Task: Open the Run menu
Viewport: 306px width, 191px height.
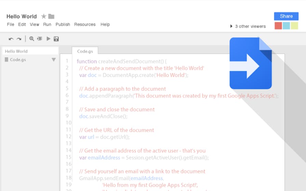Action: point(47,25)
